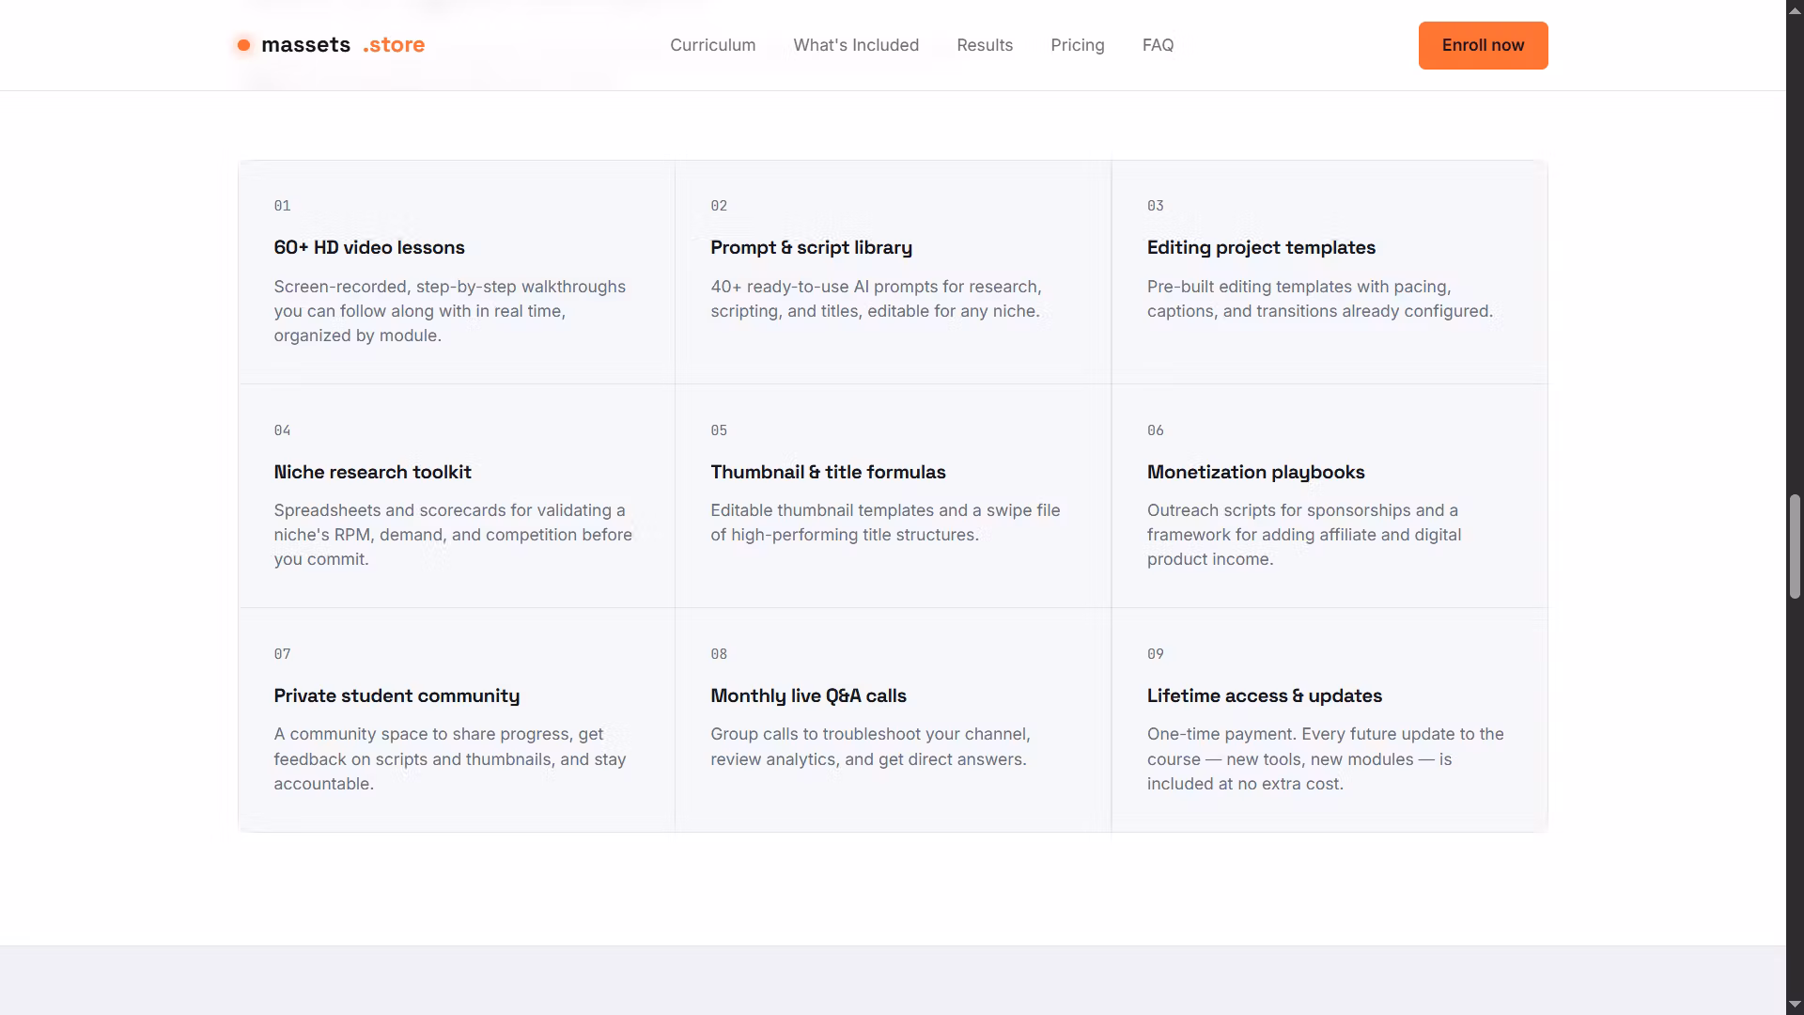Click the Niche research toolkit heading

pyautogui.click(x=372, y=472)
